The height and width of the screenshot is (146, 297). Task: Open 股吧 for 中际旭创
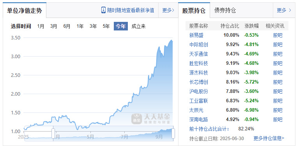click(278, 45)
